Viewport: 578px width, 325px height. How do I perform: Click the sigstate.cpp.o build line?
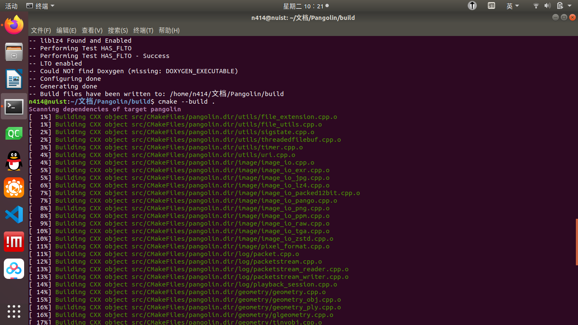(171, 132)
